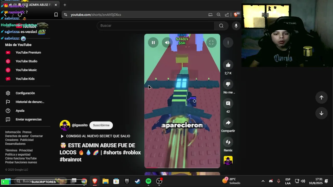Open YouTube Kids from sidebar
Screen dimensions: 333x187
point(25,79)
